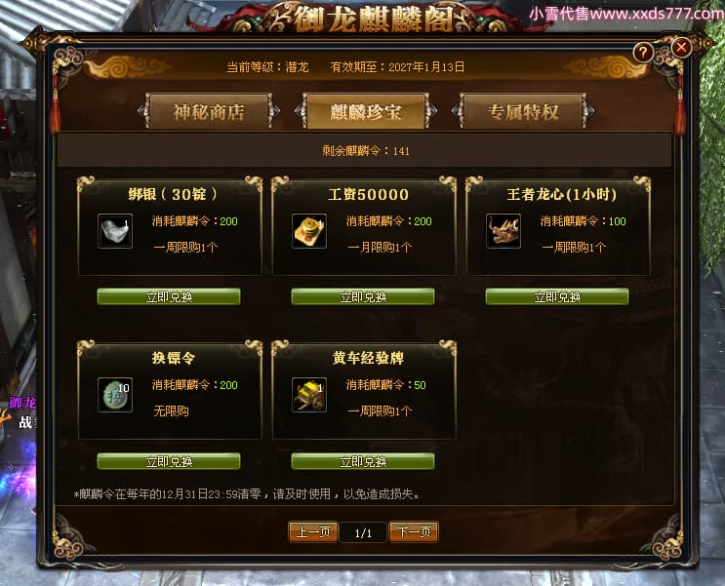Go to next page with 下一页
Viewport: 725px width, 586px height.
pyautogui.click(x=414, y=532)
